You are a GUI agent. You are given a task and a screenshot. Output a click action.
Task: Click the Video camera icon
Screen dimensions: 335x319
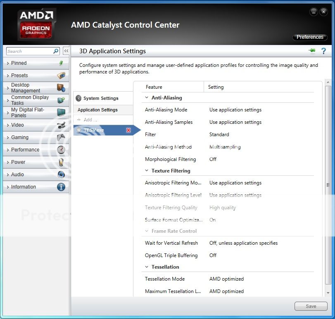61,125
